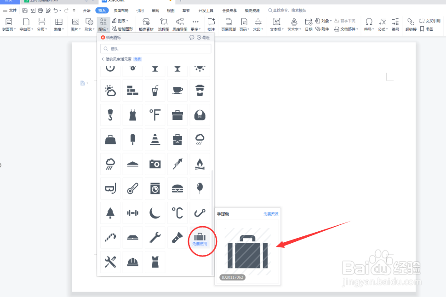
Task: Switch to the 视图 tab
Action: click(171, 11)
